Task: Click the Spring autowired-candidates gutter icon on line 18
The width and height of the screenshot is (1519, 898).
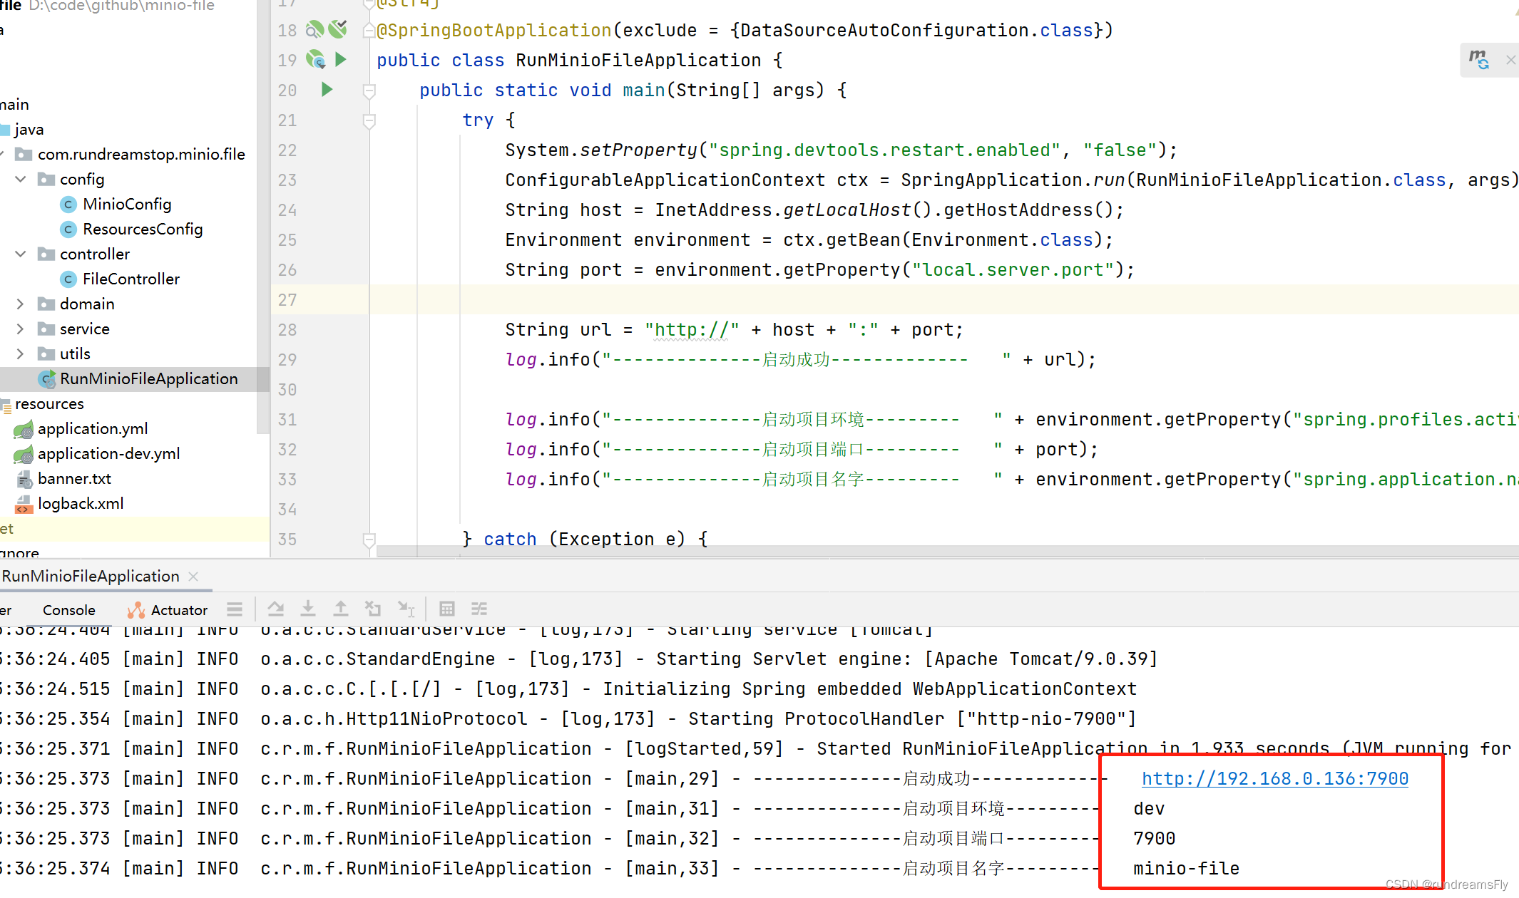Action: (x=338, y=29)
